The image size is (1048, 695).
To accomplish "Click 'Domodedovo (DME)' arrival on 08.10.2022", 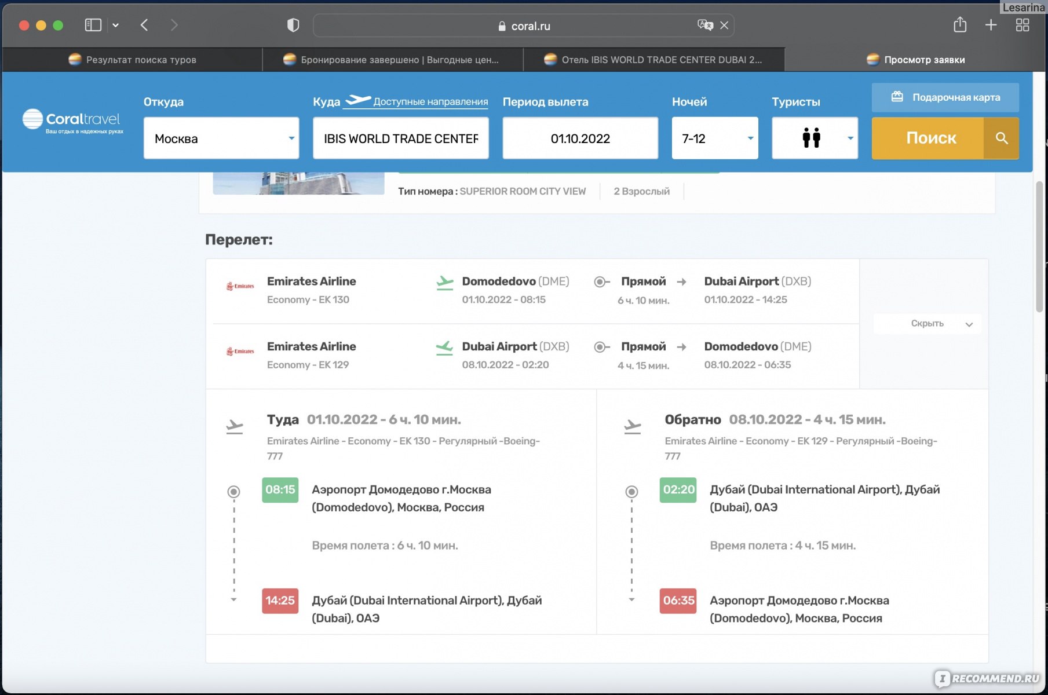I will pyautogui.click(x=757, y=346).
